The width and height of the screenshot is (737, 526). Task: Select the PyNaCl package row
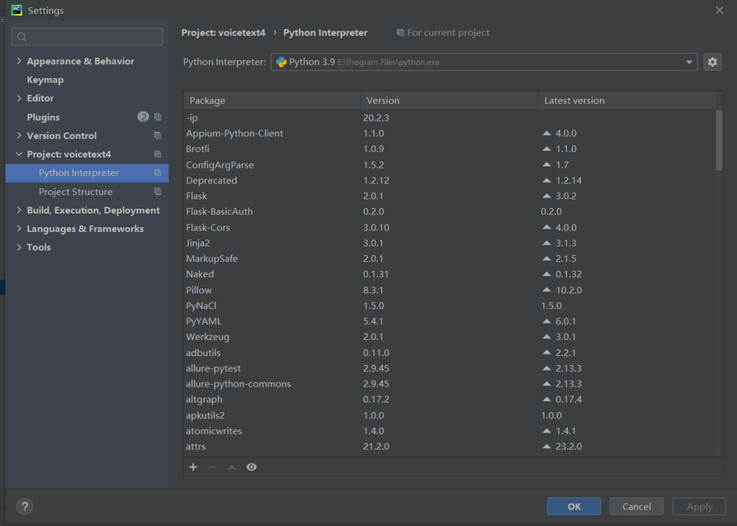(449, 306)
